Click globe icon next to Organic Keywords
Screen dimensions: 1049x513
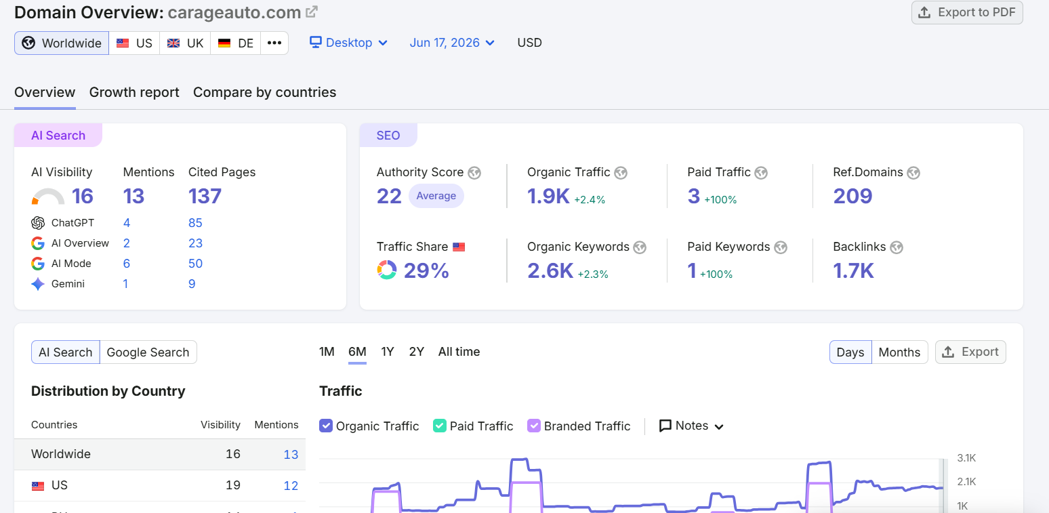pyautogui.click(x=640, y=247)
